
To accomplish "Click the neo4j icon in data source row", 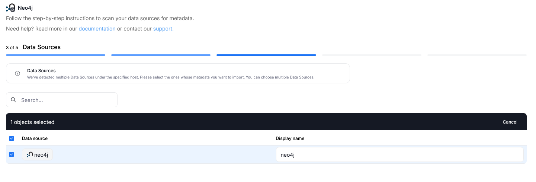I will click(30, 155).
